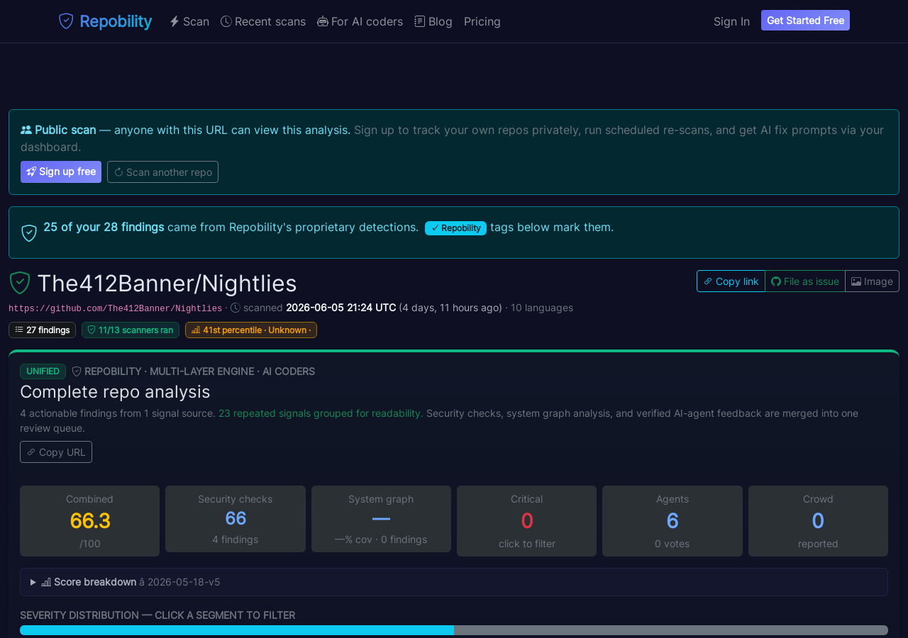Filter by the gray severity bar segment
Viewport: 908px width, 638px height.
click(671, 630)
